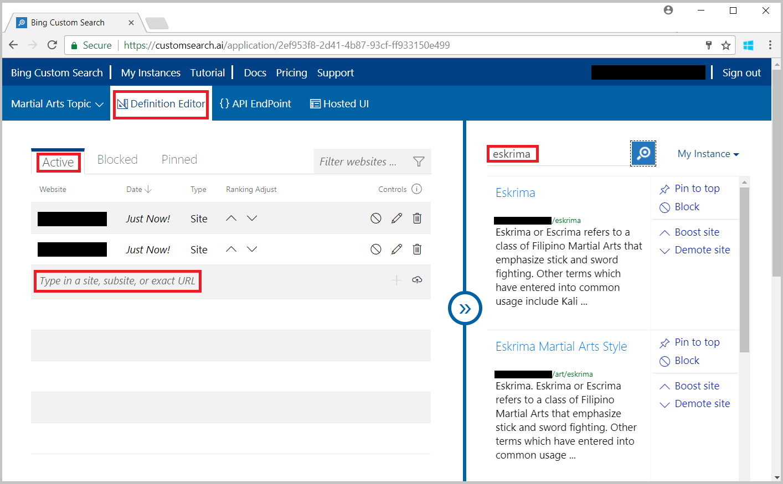Open the API EndPoint tab
This screenshot has height=484, width=783.
255,104
